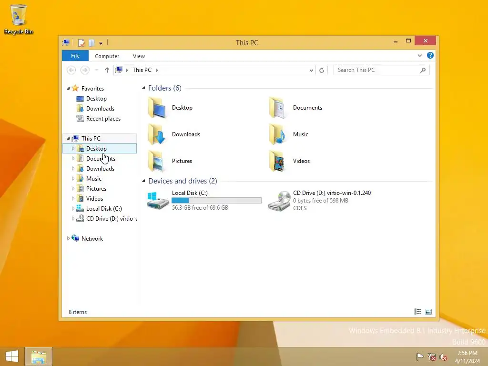Screen dimensions: 488x366
Task: Open the recent locations dropdown arrow
Action: [x=96, y=70]
